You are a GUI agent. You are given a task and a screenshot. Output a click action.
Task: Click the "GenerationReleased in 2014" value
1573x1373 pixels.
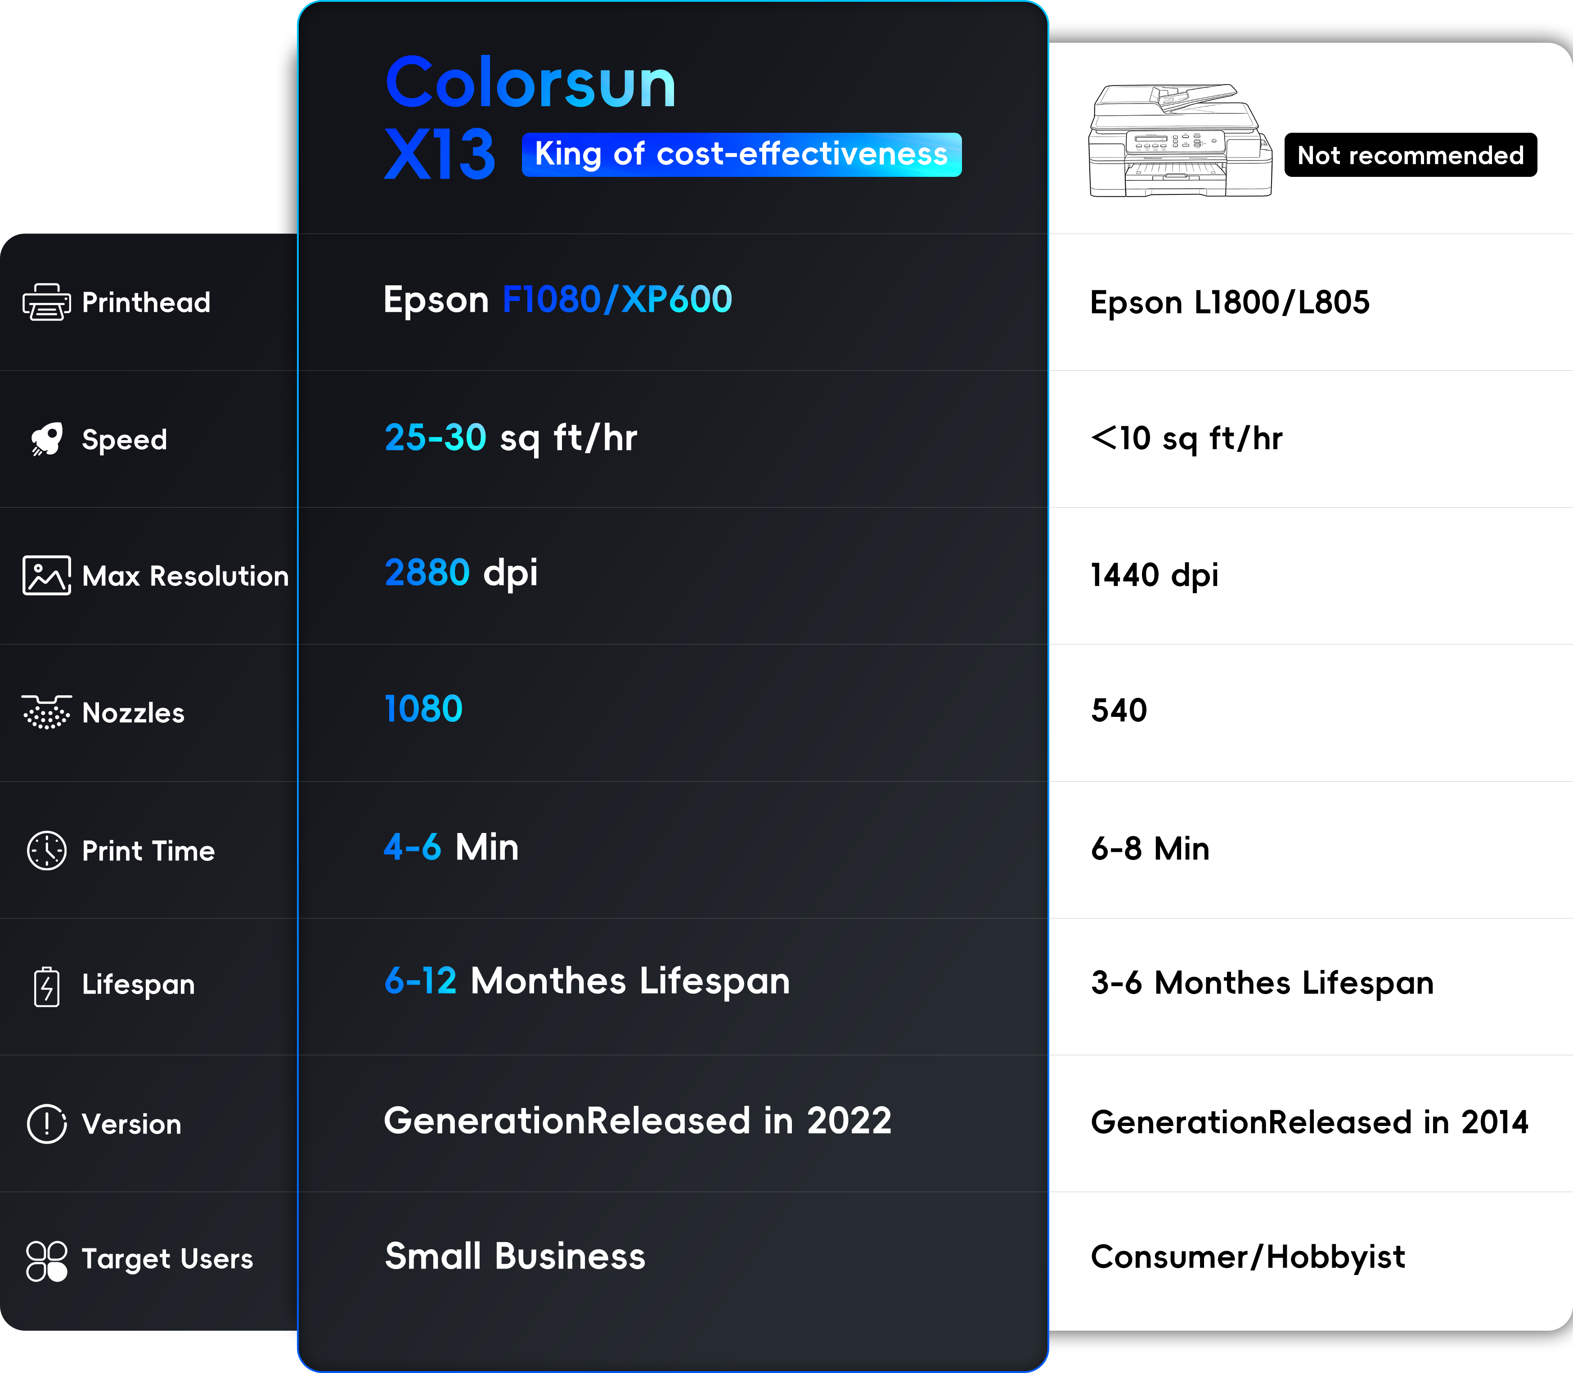click(1309, 1122)
